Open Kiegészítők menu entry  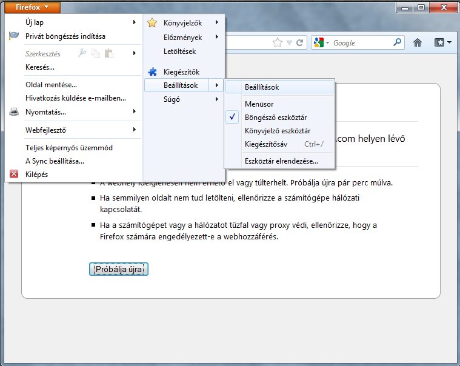pos(184,72)
